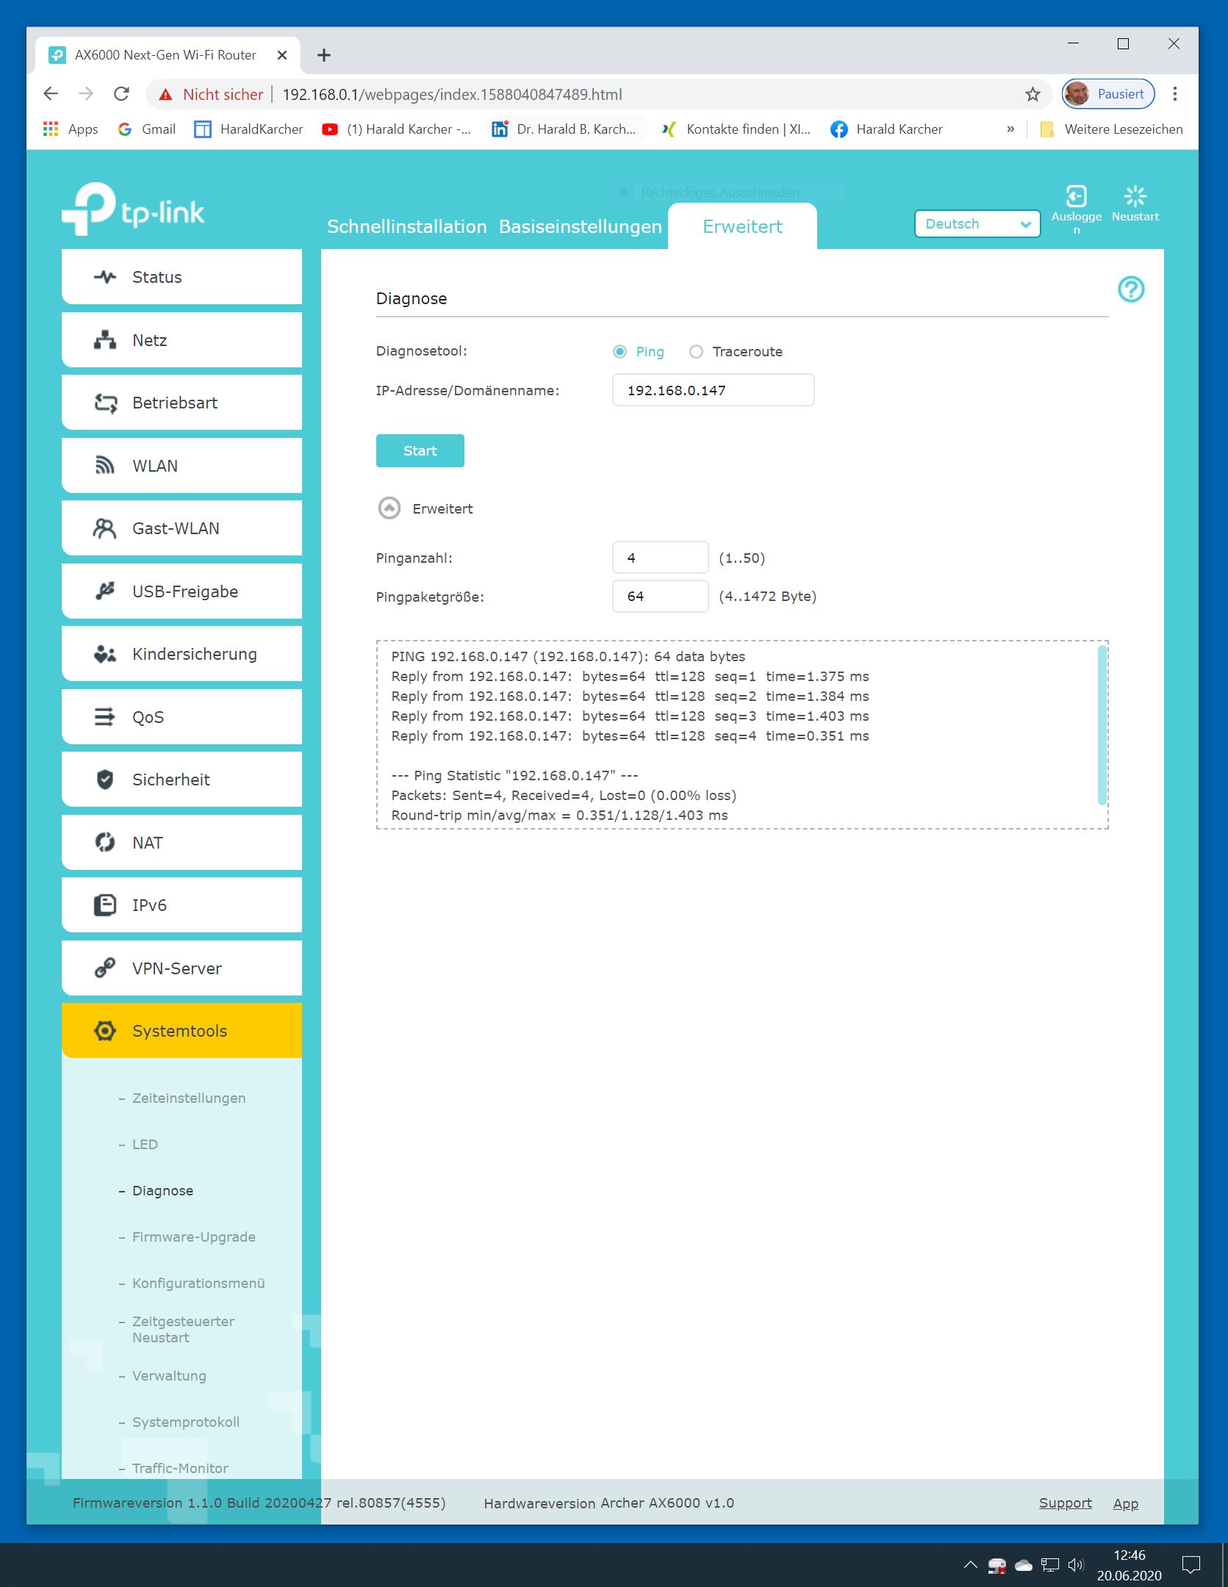This screenshot has height=1587, width=1228.
Task: Open the Weitere Lesezeichen folder
Action: (x=1112, y=129)
